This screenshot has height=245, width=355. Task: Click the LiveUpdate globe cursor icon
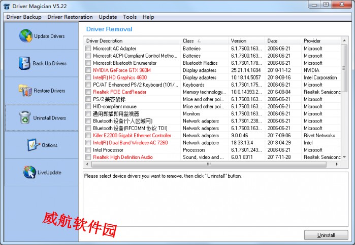tap(29, 172)
